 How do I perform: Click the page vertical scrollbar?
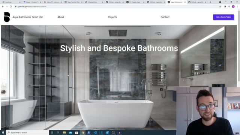238,46
